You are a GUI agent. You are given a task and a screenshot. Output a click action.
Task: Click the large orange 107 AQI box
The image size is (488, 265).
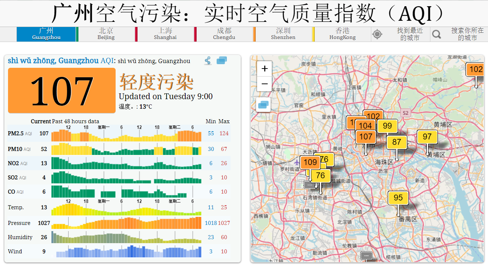coord(62,90)
